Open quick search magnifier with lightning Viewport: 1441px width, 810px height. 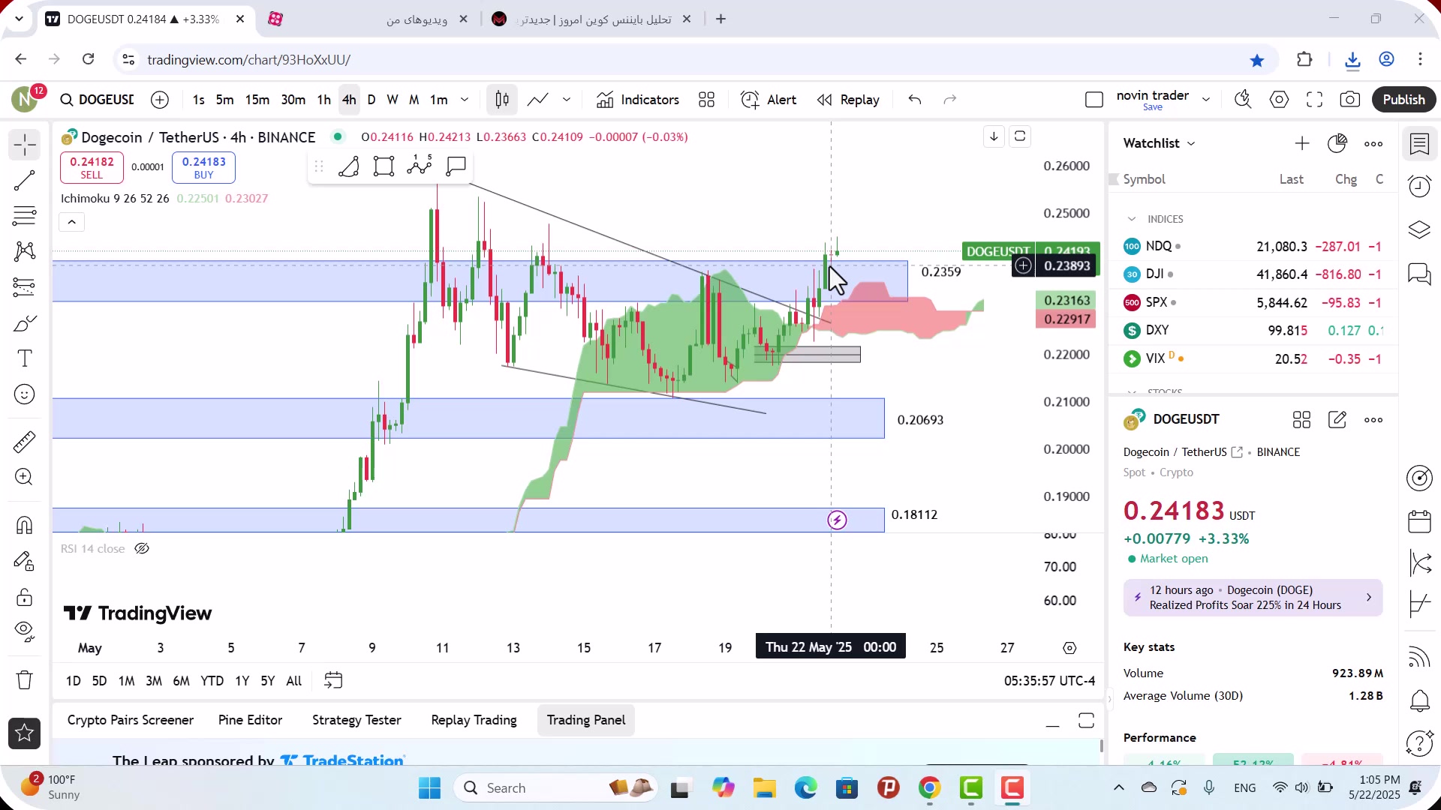1244,100
